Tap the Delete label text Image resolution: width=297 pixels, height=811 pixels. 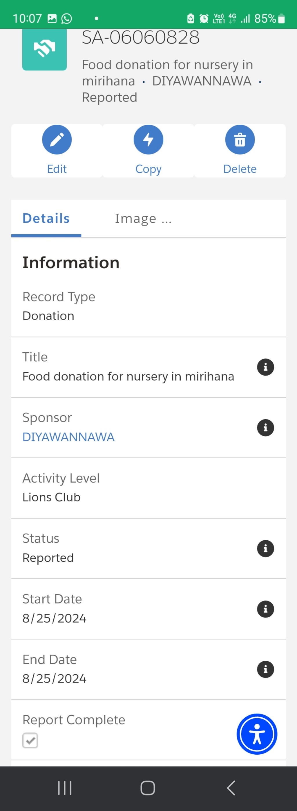[240, 169]
